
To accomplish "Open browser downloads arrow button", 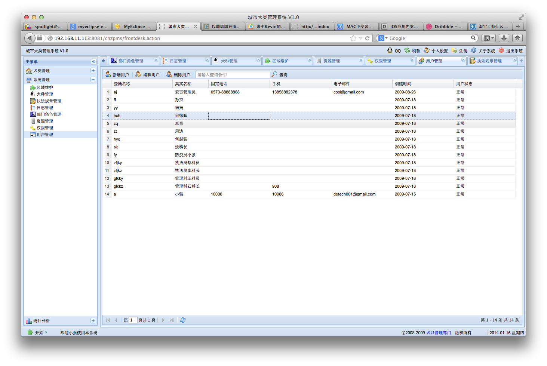I will pos(504,38).
